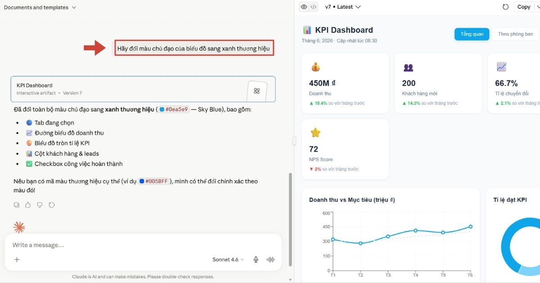The height and width of the screenshot is (283, 540).
Task: Give the response a thumbs up
Action: coord(28,205)
